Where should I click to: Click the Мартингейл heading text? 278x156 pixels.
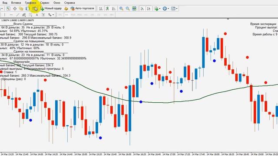(22, 62)
